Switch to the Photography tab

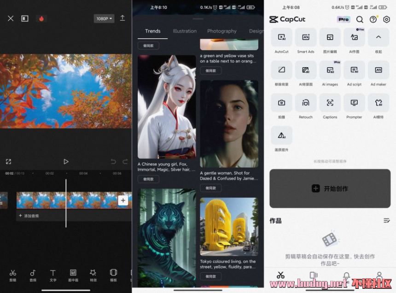[221, 31]
